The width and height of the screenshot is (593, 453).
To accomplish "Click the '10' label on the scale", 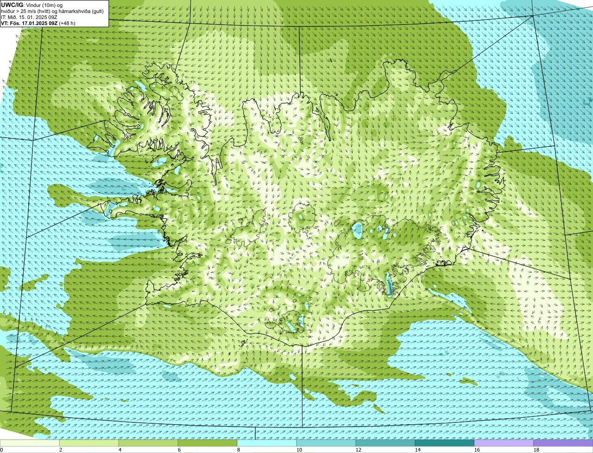I will coord(299,450).
